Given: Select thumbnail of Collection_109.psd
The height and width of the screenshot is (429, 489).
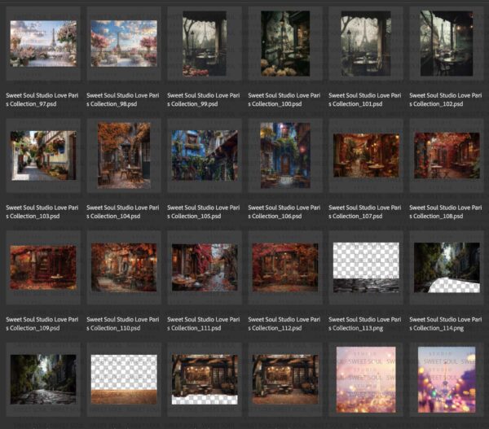Looking at the screenshot, I should pyautogui.click(x=43, y=267).
